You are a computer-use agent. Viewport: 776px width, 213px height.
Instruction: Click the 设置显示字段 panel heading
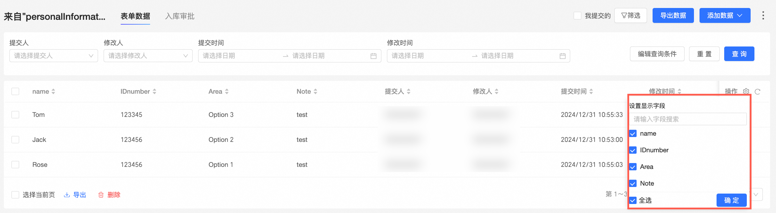tap(647, 106)
